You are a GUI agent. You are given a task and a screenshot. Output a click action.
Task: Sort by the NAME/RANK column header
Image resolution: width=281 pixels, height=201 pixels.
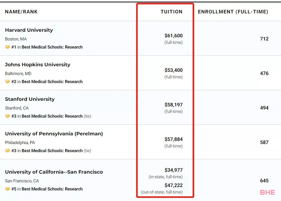21,12
